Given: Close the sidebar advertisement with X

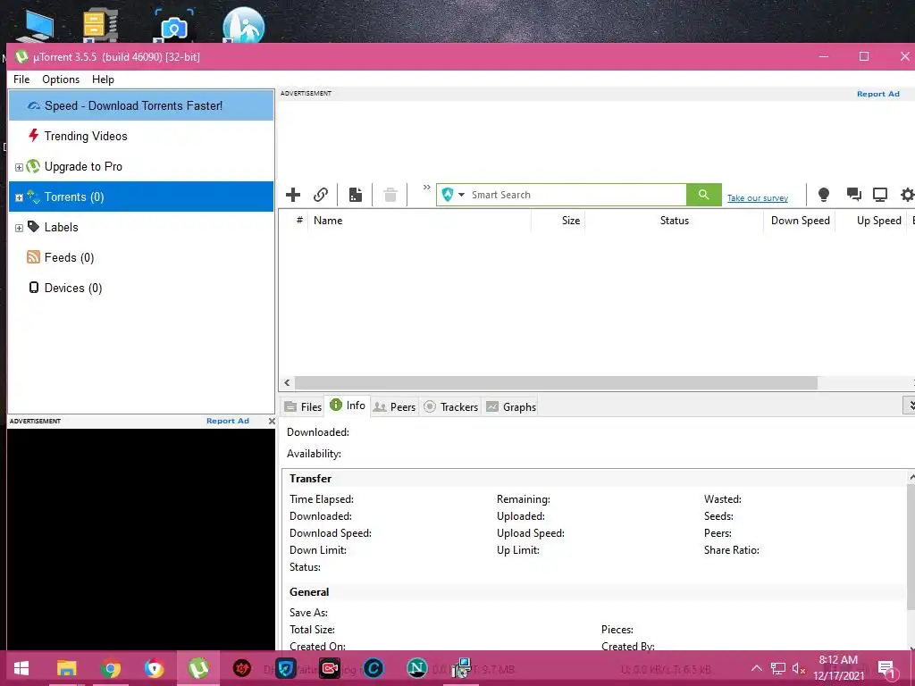Looking at the screenshot, I should pos(272,421).
